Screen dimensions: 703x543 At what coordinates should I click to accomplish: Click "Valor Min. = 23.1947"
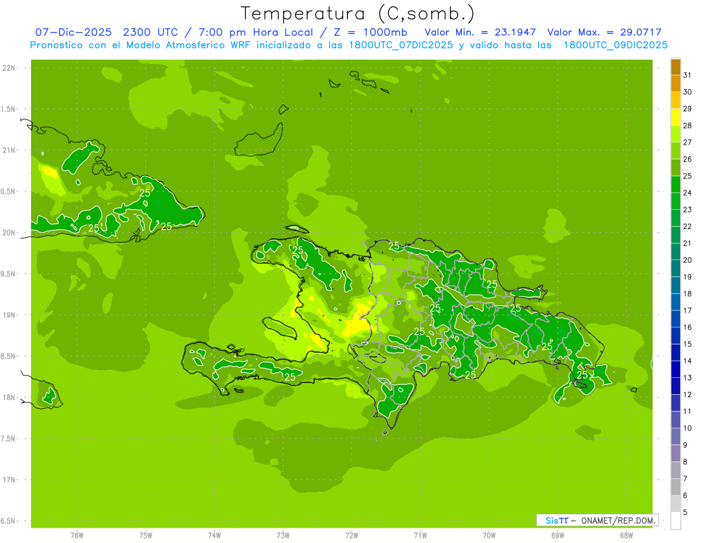[x=480, y=32]
